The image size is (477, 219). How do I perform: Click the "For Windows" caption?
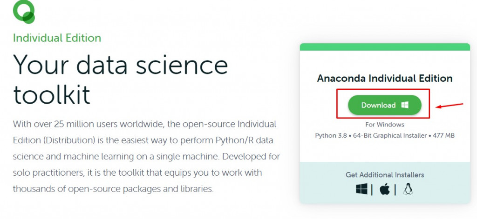tap(385, 125)
